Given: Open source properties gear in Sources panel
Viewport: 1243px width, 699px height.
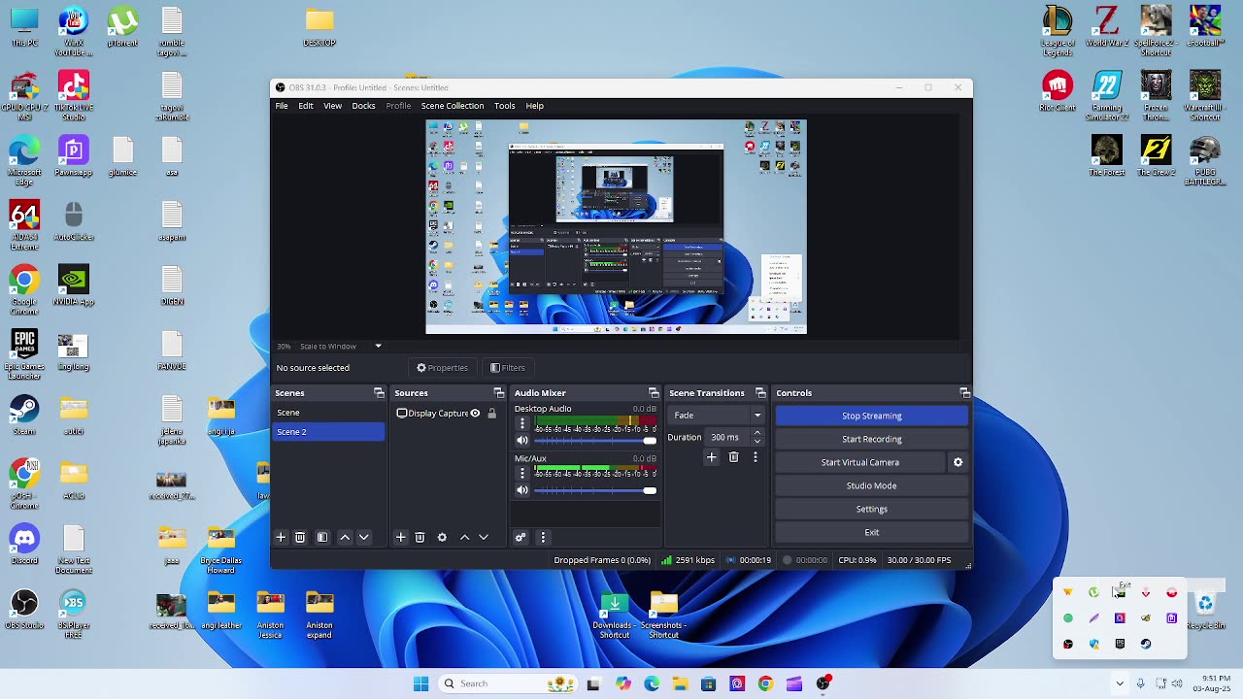Looking at the screenshot, I should (x=442, y=537).
